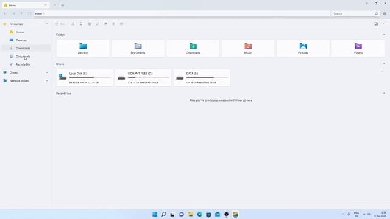Collapse the Drives widget section caret
Screen dimensions: 390x219
click(384, 64)
